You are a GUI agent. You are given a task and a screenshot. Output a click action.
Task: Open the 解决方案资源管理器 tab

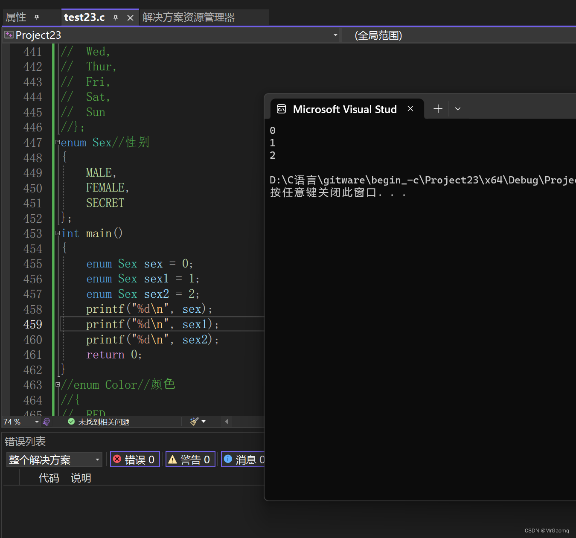click(x=188, y=17)
